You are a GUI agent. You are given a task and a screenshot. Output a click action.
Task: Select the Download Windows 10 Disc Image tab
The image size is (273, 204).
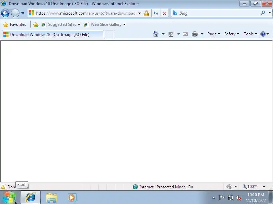pos(53,35)
